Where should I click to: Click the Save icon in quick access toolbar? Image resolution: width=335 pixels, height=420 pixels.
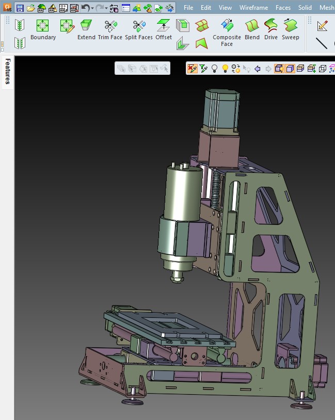[20, 8]
